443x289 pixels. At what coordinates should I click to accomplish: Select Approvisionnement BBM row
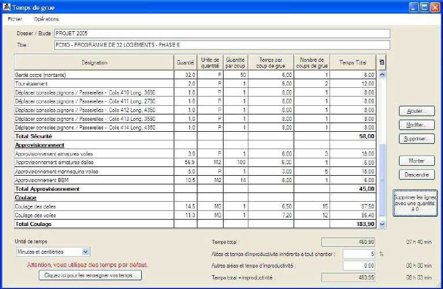(x=195, y=180)
